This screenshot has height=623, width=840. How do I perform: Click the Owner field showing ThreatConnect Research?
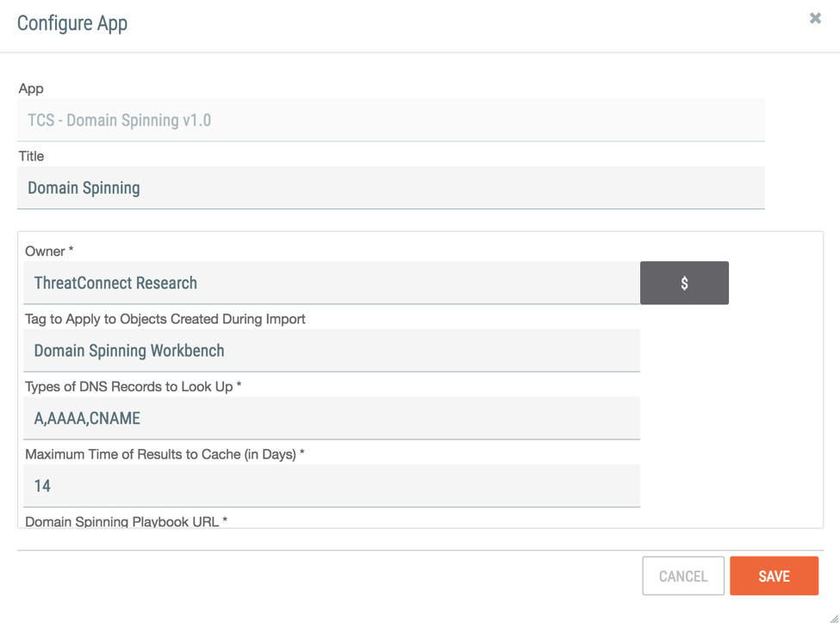click(x=332, y=283)
